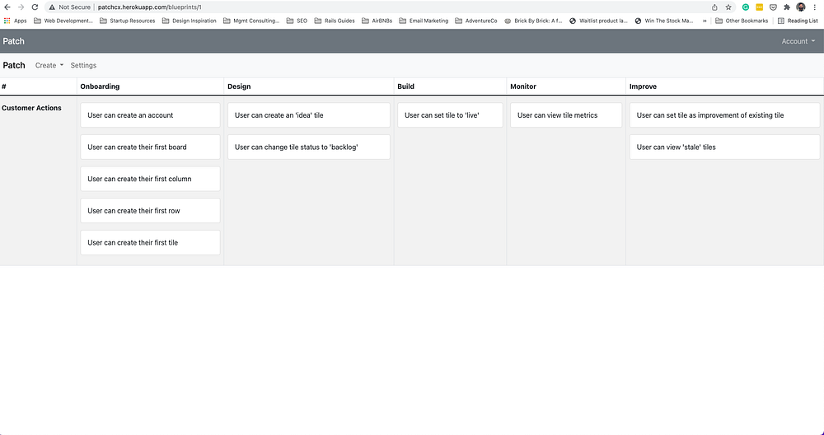The image size is (824, 435).
Task: Open the extensions puzzle icon
Action: (787, 7)
